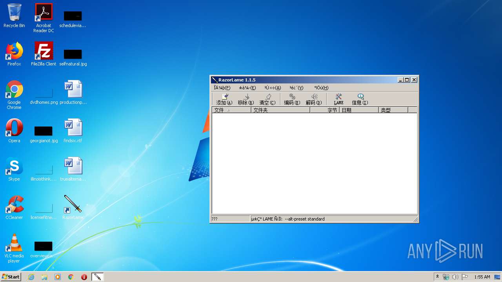Screen dimensions: 502x282
Task: Click the volume speaker tray icon
Action: 455,277
